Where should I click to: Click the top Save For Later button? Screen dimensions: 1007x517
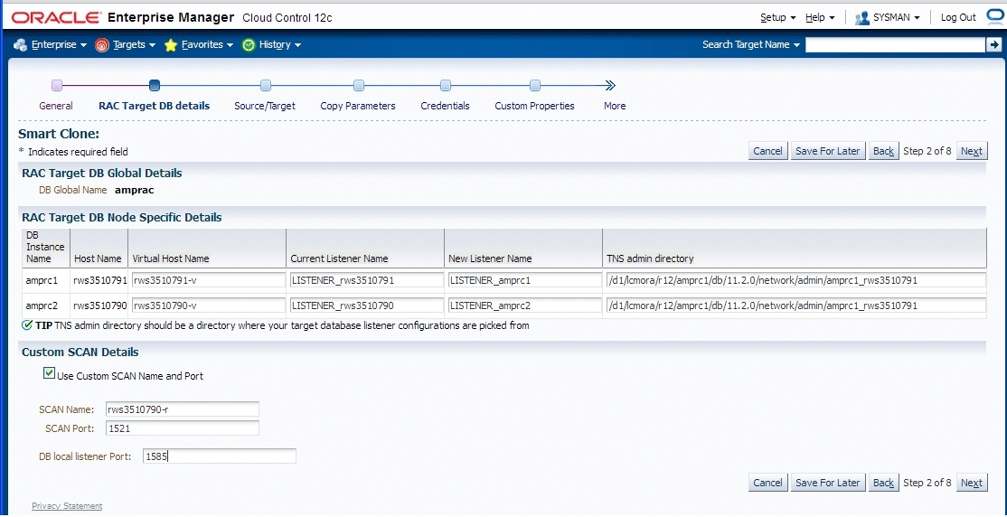[x=827, y=151]
